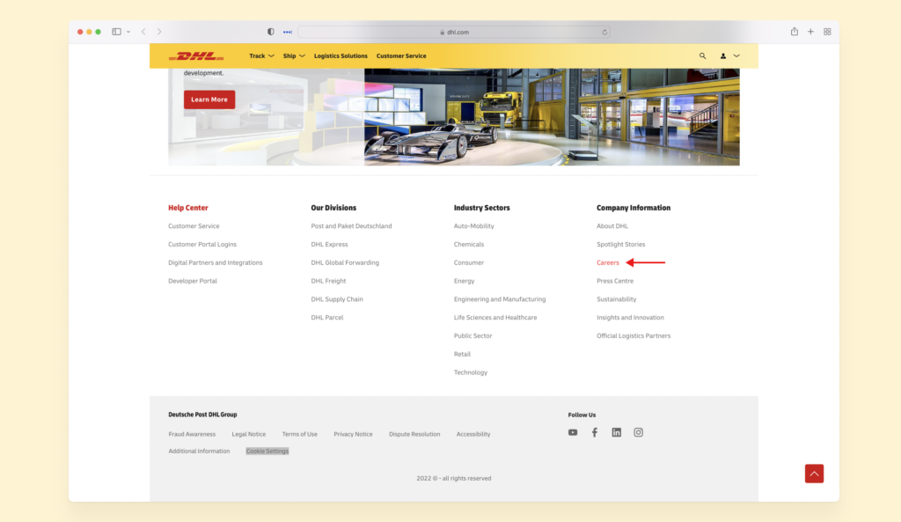The height and width of the screenshot is (522, 901).
Task: Click the reload icon in the address bar
Action: (x=604, y=32)
